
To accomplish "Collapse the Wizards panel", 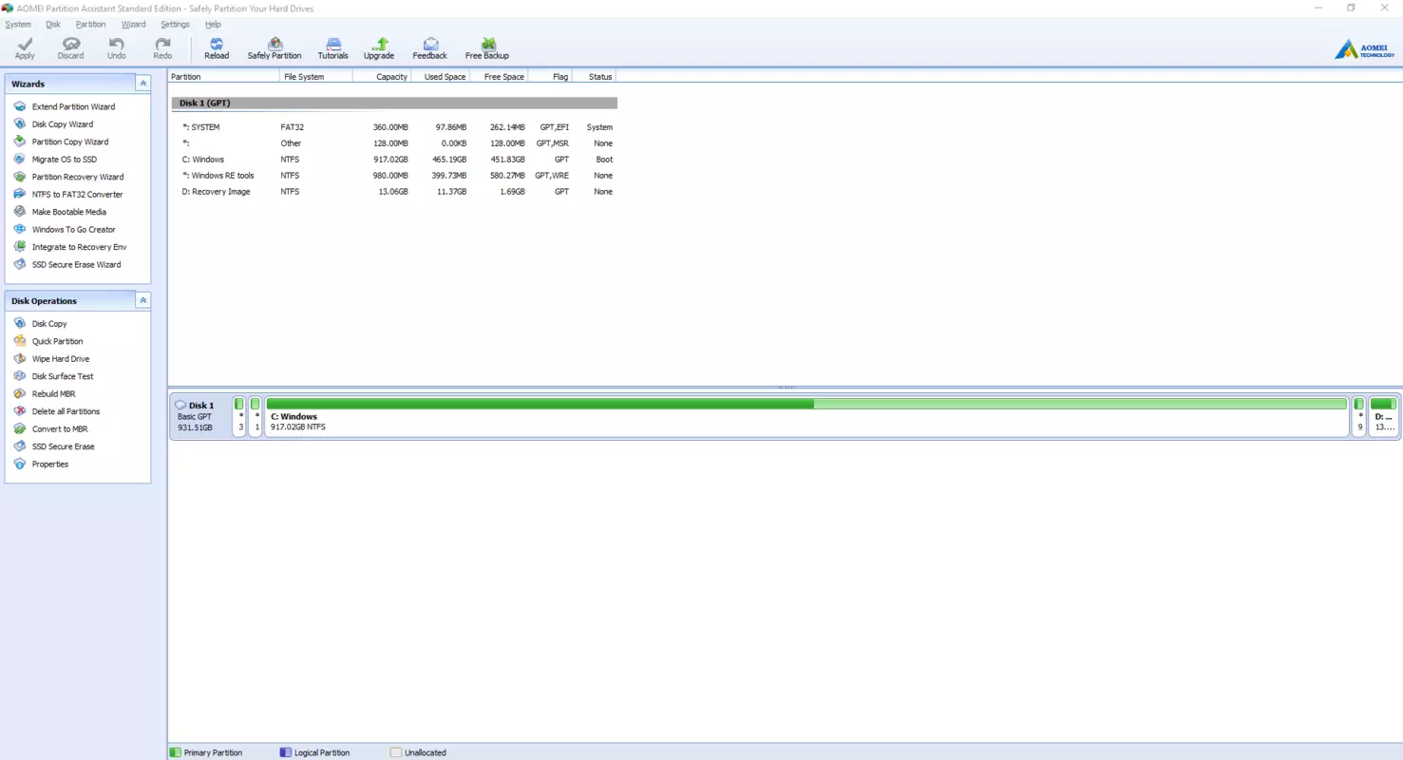I will (x=142, y=84).
